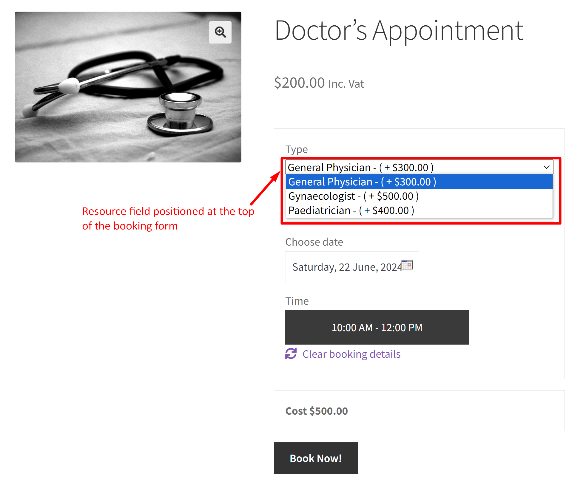The image size is (569, 482).
Task: Click the magnifier zoom icon on the product image
Action: pyautogui.click(x=220, y=32)
